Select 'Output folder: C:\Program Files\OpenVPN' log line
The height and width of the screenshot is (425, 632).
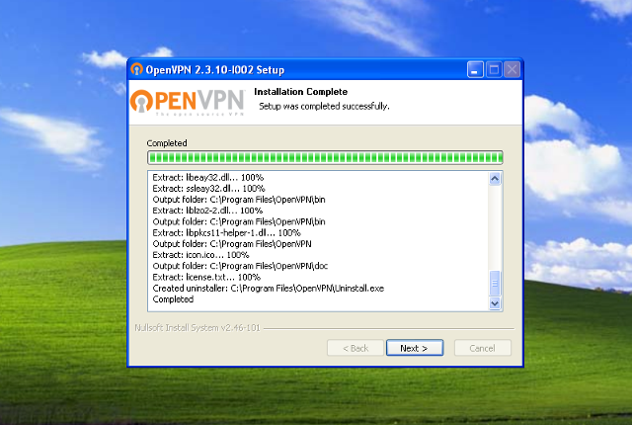click(232, 244)
